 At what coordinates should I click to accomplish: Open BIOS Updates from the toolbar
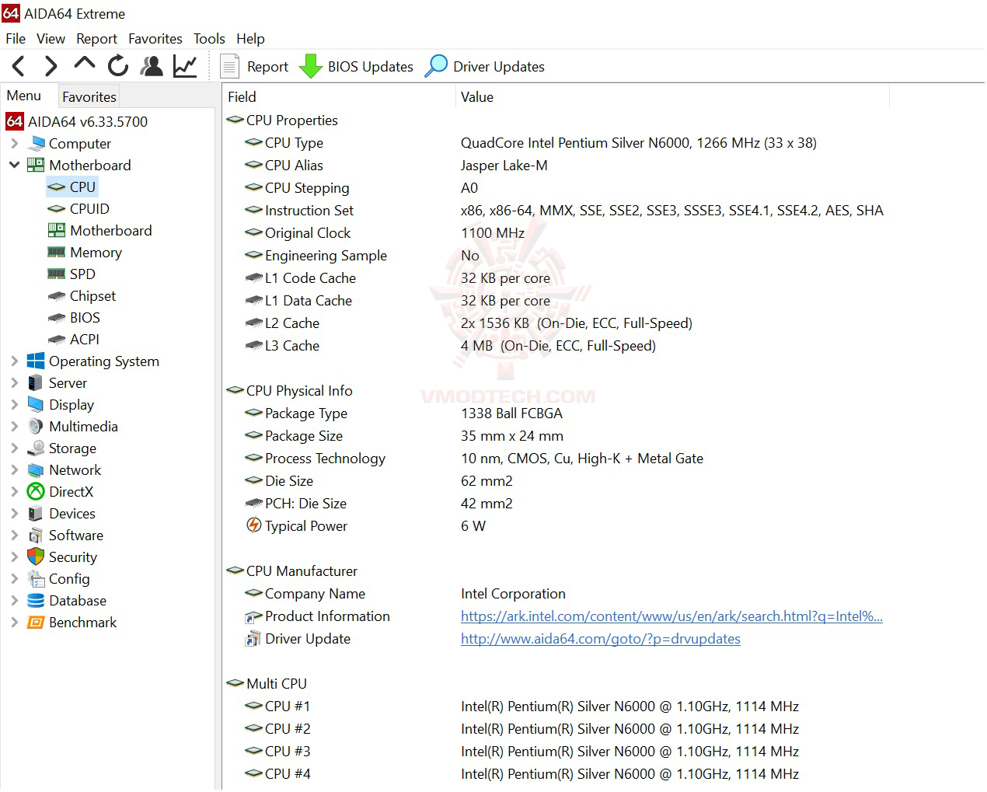357,67
